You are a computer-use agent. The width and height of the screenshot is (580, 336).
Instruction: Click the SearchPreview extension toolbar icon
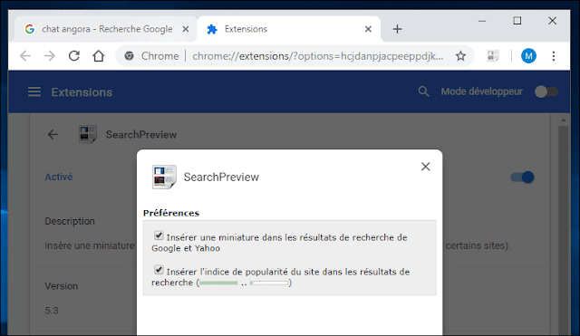[x=493, y=56]
